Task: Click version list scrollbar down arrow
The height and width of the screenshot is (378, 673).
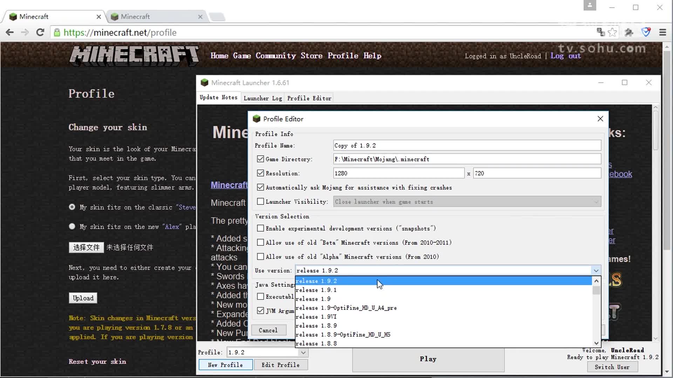Action: tap(596, 343)
